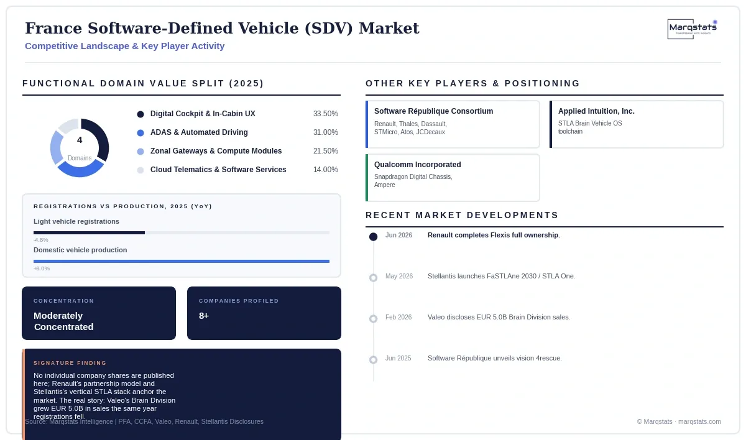Click the 'France Software-Defined Vehicle (SDV) Market' title
Image resolution: width=746 pixels, height=440 pixels.
[222, 29]
